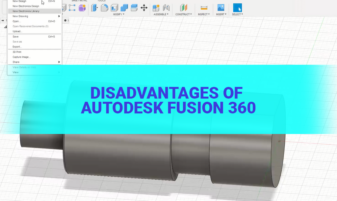
Task: Create a New Component via Assemble icon
Action: (x=155, y=7)
